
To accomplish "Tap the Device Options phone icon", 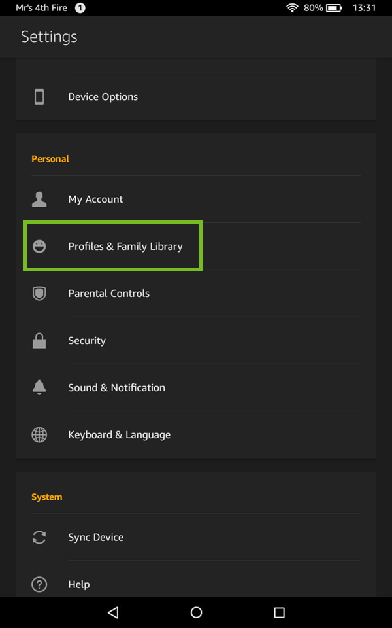I will [x=39, y=96].
